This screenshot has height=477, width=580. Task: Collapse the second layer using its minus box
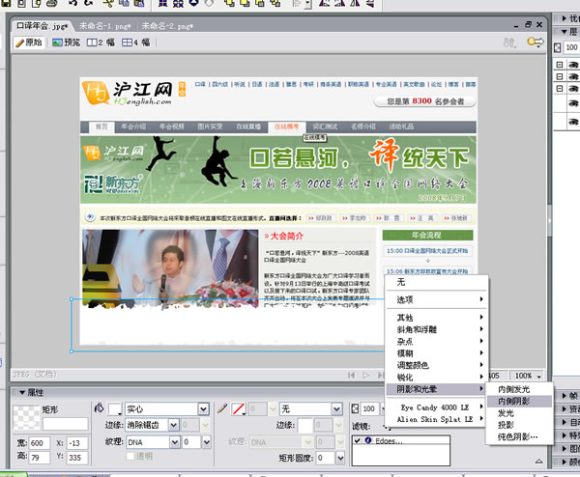click(x=560, y=76)
